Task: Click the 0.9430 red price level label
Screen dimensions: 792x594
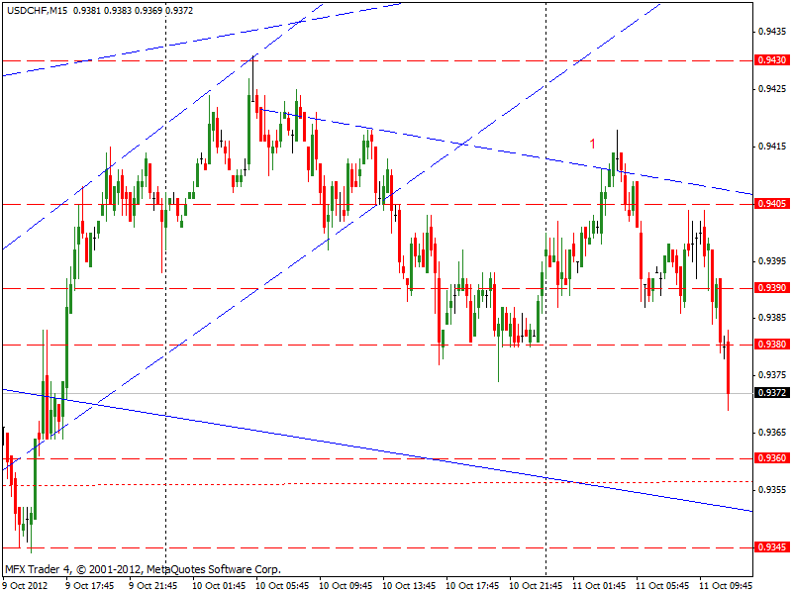Action: pyautogui.click(x=772, y=60)
